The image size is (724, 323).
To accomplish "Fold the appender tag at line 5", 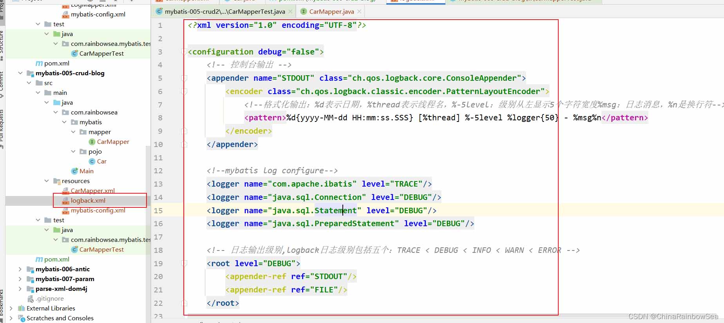I will 184,78.
